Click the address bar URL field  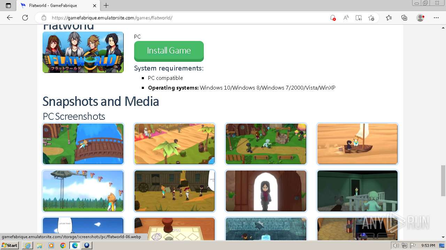pyautogui.click(x=188, y=18)
